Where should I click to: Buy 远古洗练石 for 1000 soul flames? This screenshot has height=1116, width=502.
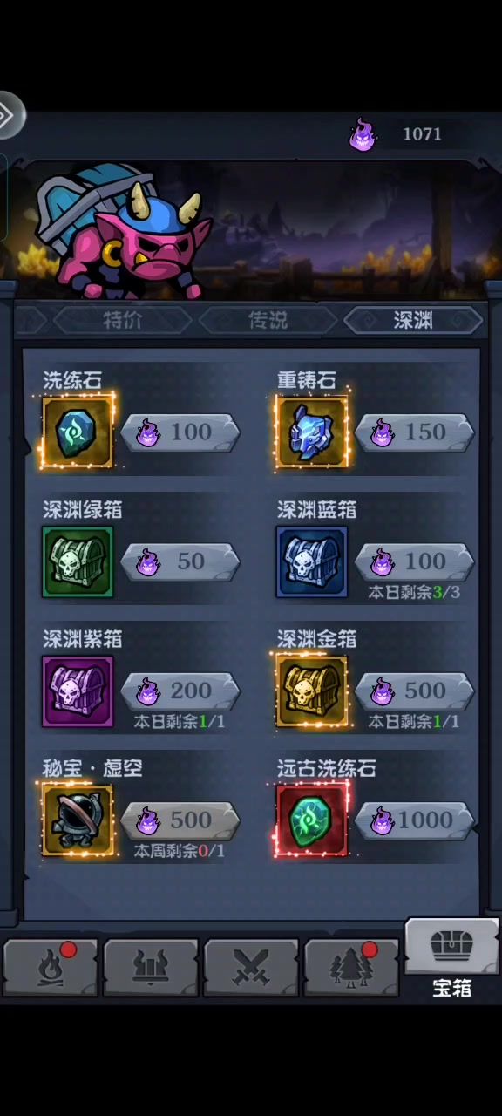coord(414,820)
